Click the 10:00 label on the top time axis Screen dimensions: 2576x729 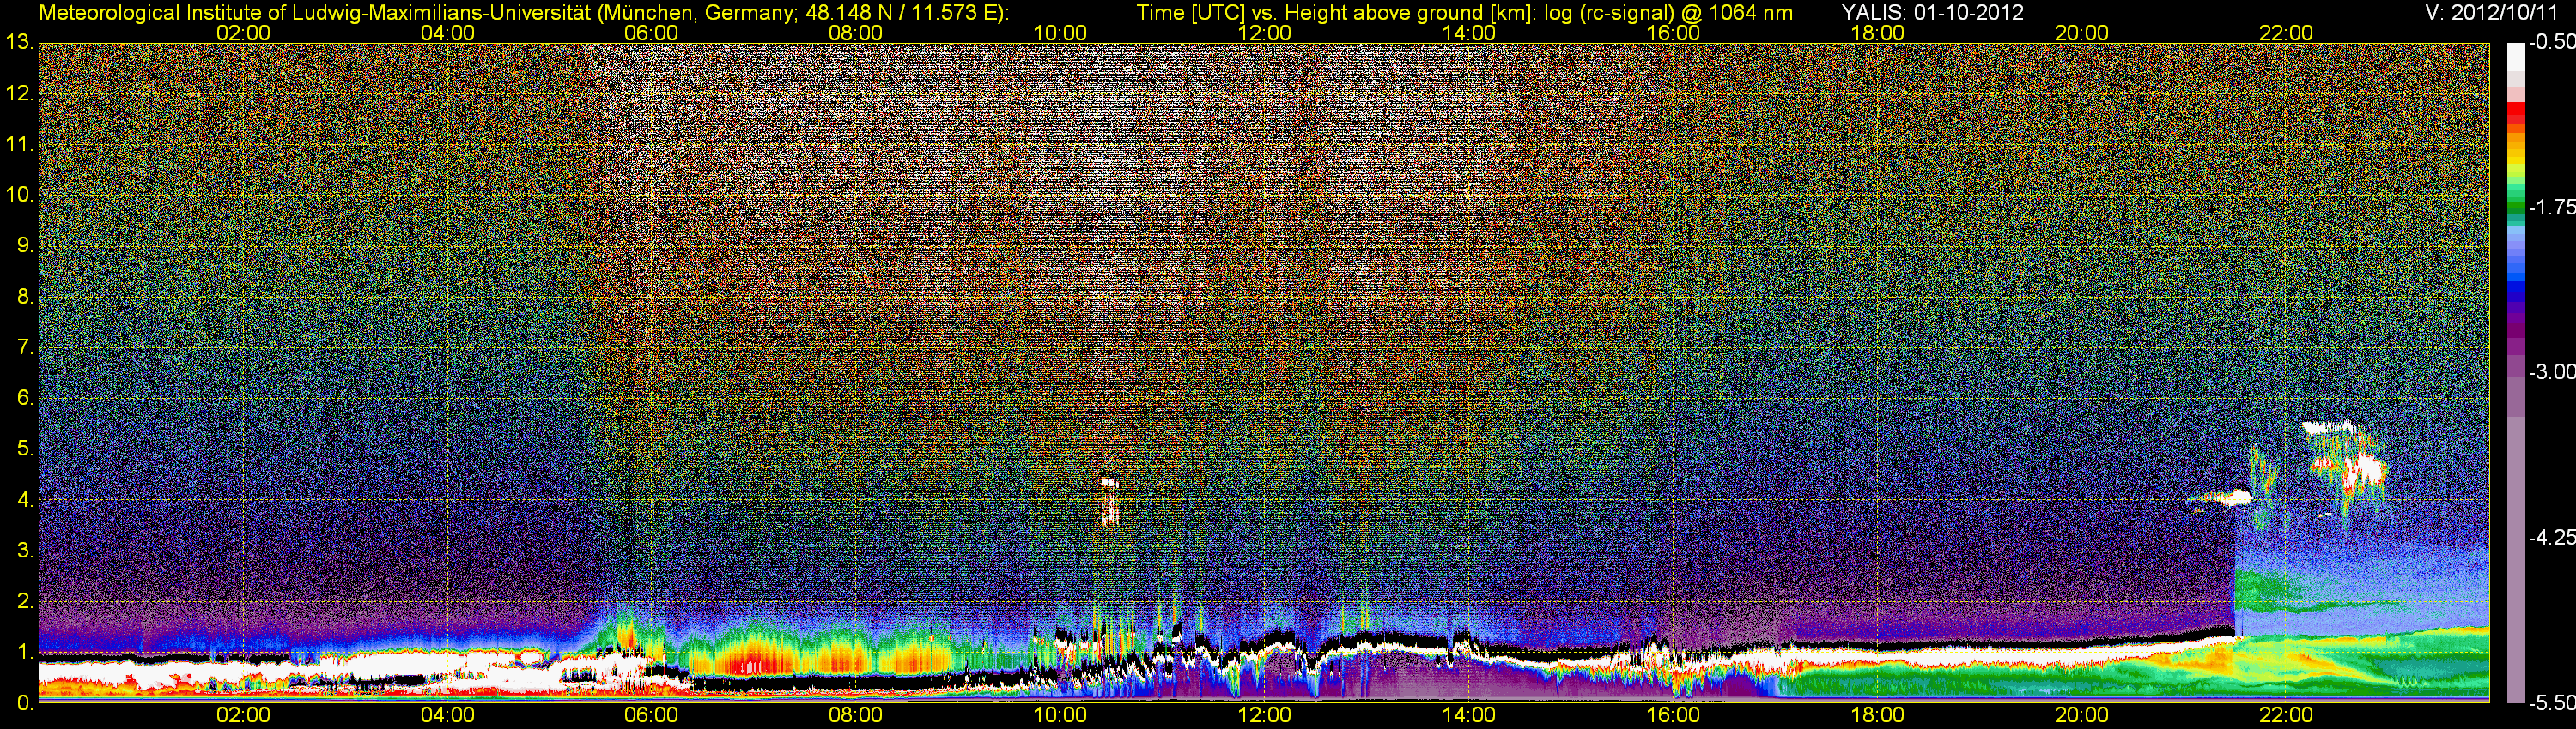click(1060, 33)
